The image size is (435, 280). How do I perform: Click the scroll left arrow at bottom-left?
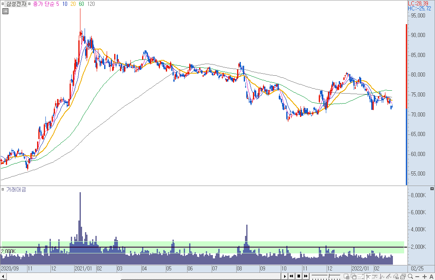3,276
